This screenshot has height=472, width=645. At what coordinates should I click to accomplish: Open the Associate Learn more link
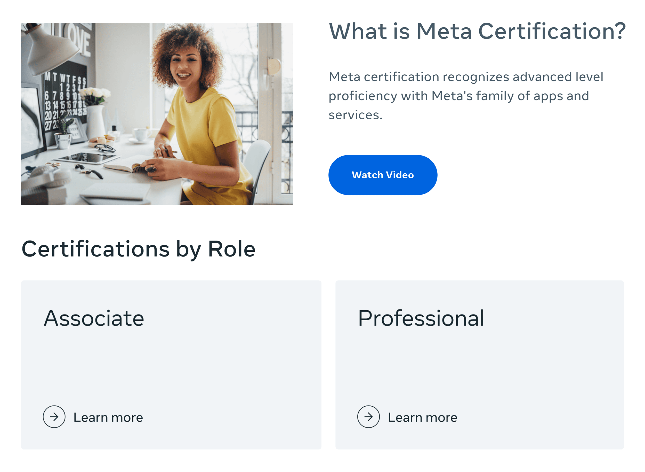108,417
